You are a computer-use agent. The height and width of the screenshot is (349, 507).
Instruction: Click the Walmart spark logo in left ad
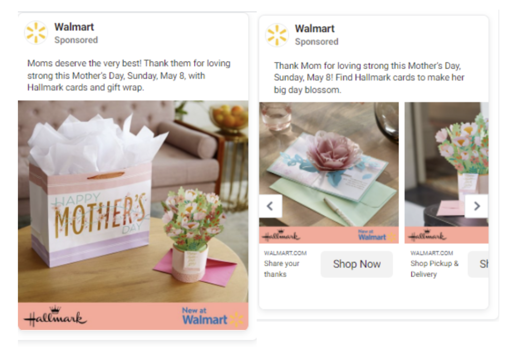click(x=36, y=33)
